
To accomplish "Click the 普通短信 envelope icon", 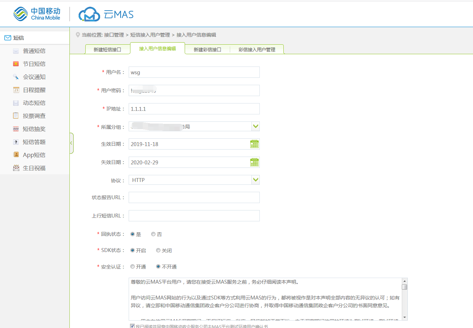I will click(16, 51).
